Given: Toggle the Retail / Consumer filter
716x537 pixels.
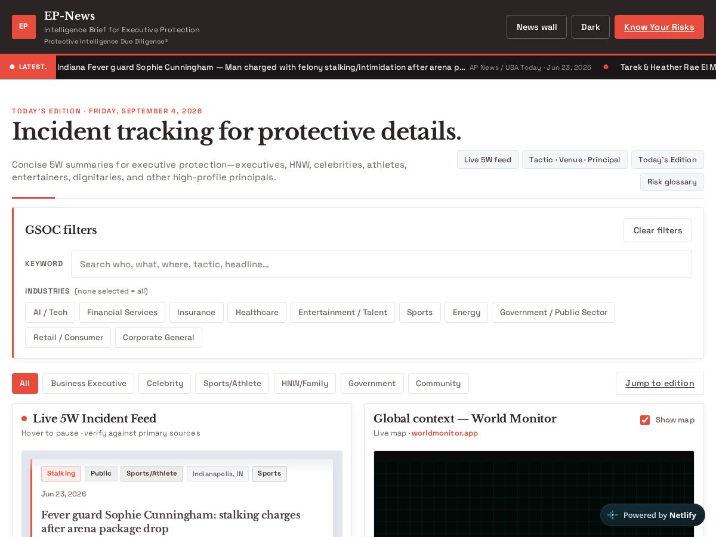Looking at the screenshot, I should (x=68, y=337).
